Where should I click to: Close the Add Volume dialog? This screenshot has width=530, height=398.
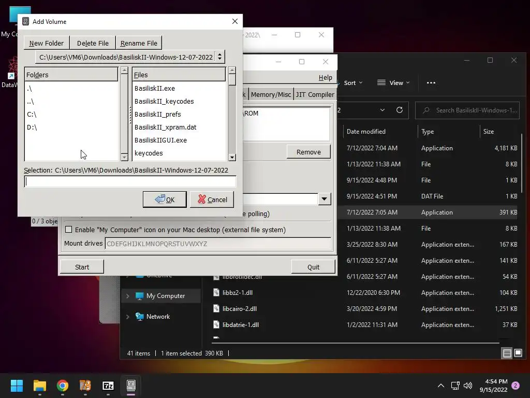pos(235,21)
